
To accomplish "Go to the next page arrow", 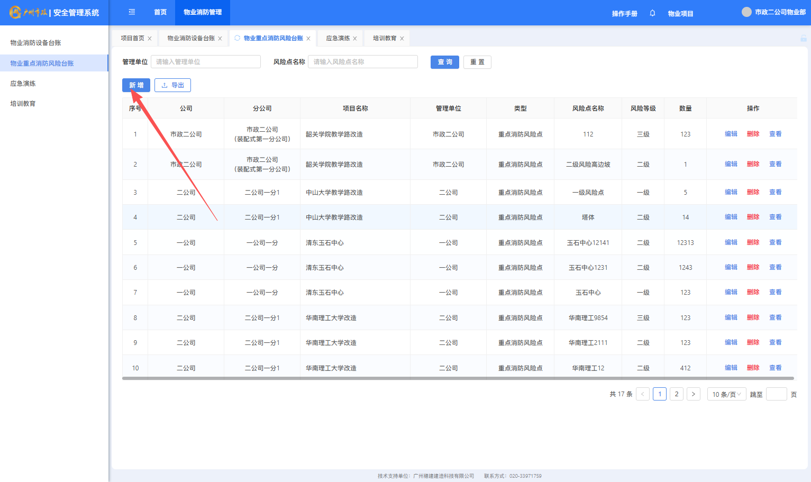I will (693, 394).
